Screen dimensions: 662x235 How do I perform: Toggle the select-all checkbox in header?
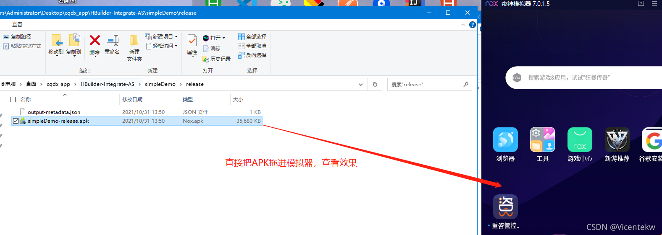pos(13,100)
